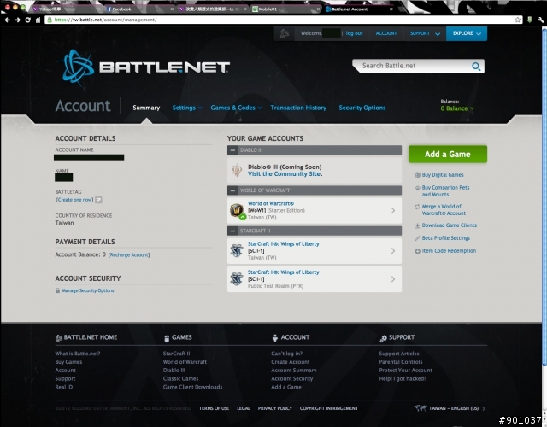547x427 pixels.
Task: Collapse the Diablo III section
Action: (x=232, y=150)
